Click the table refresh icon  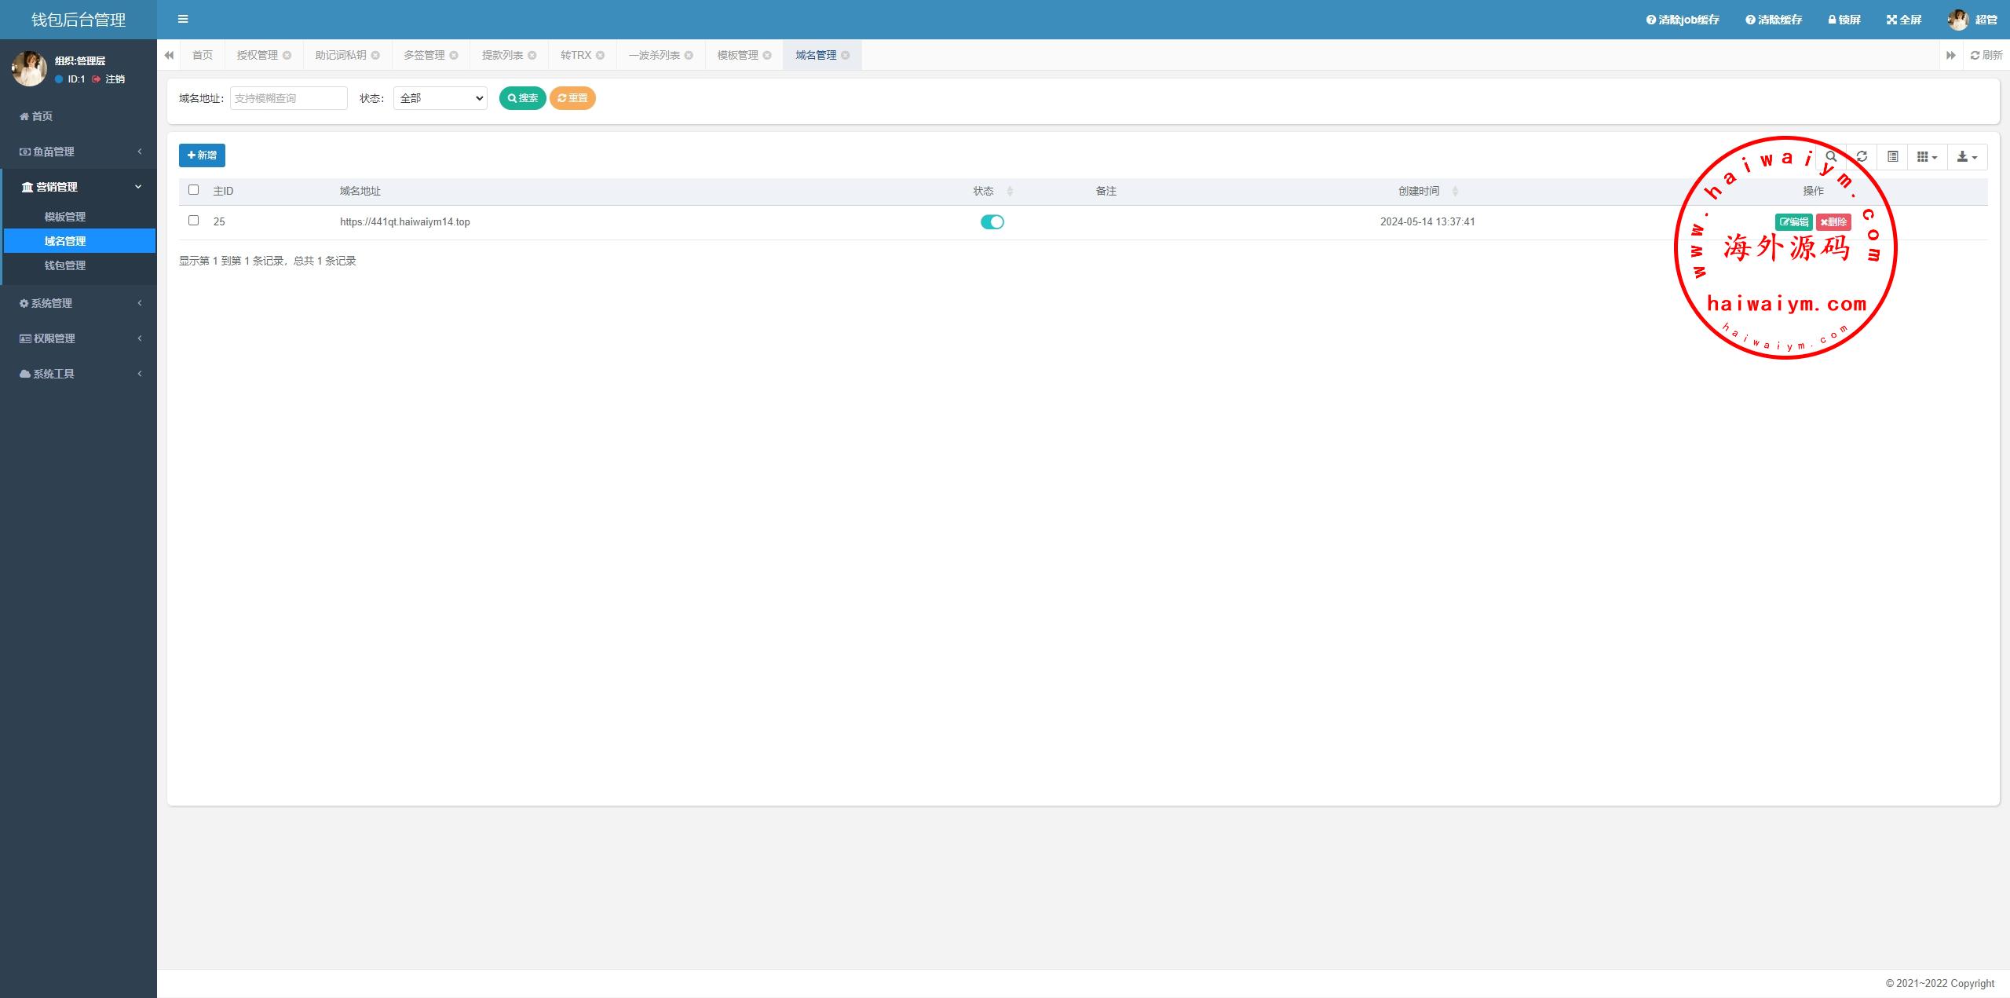click(1862, 156)
